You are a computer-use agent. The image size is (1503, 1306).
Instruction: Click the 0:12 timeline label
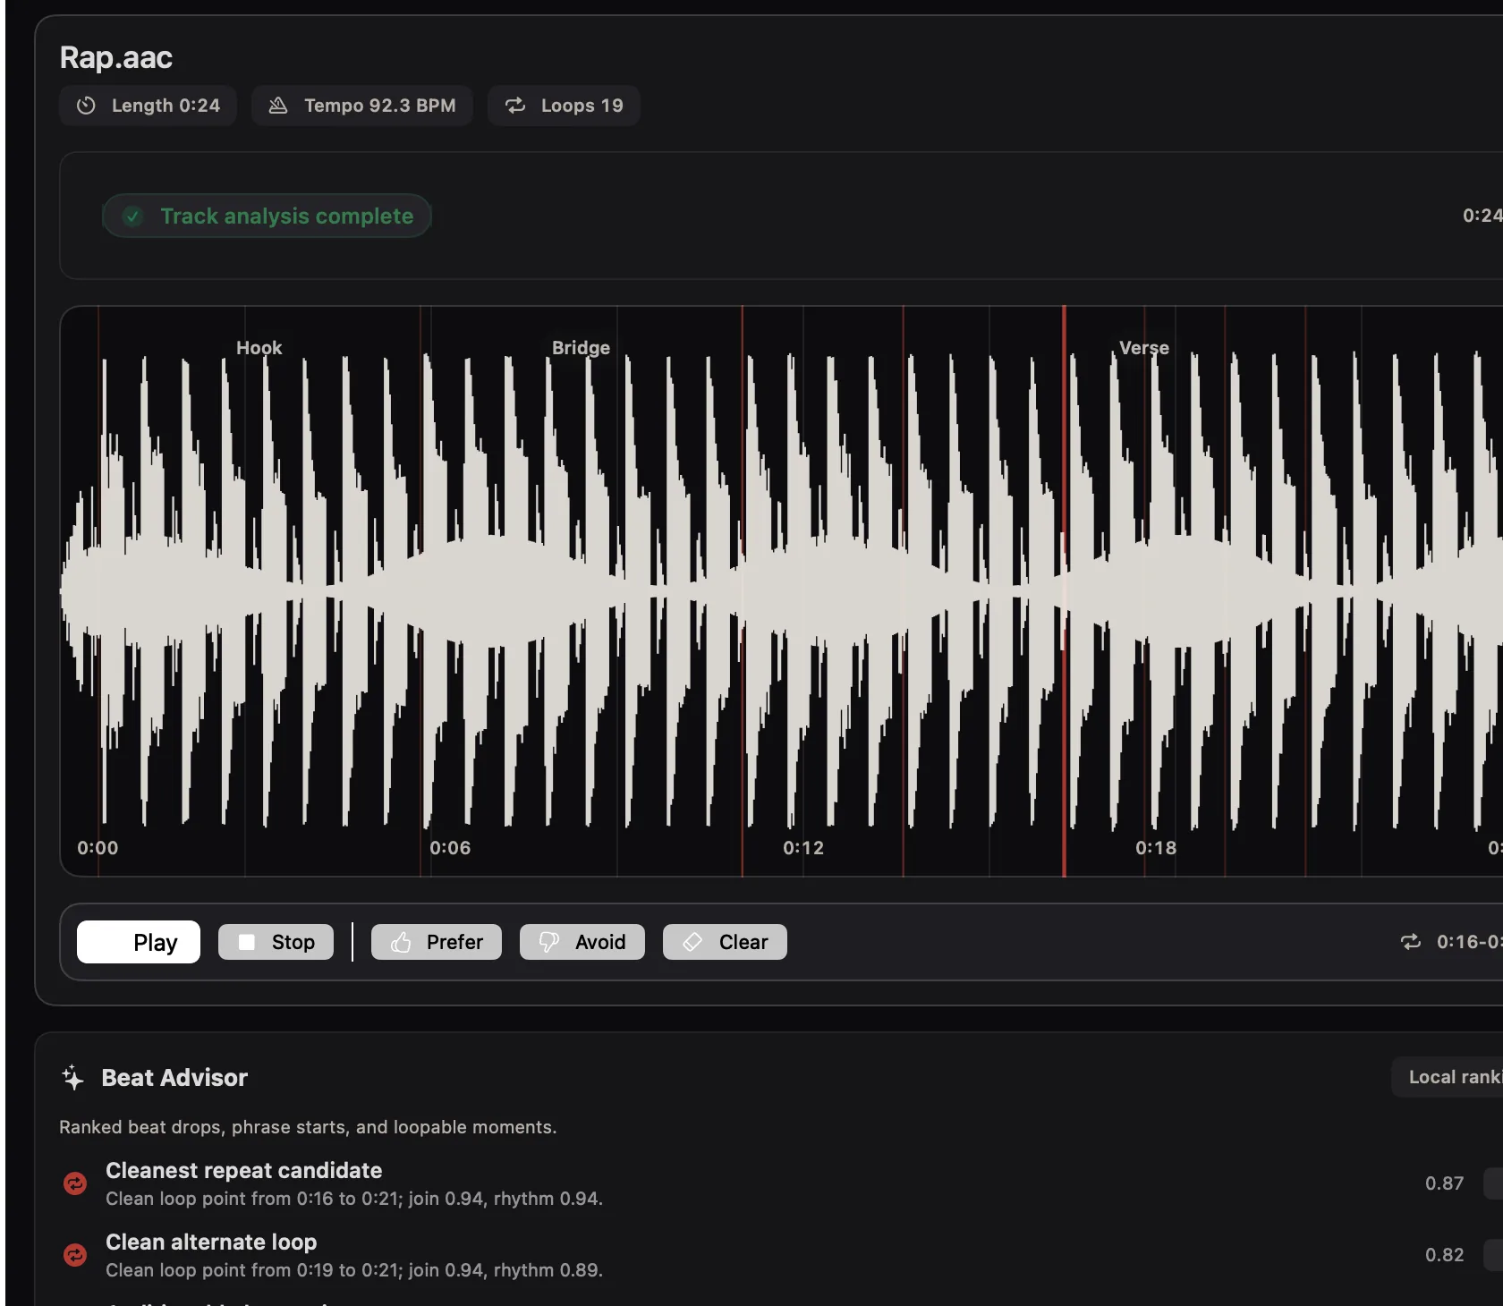[803, 848]
